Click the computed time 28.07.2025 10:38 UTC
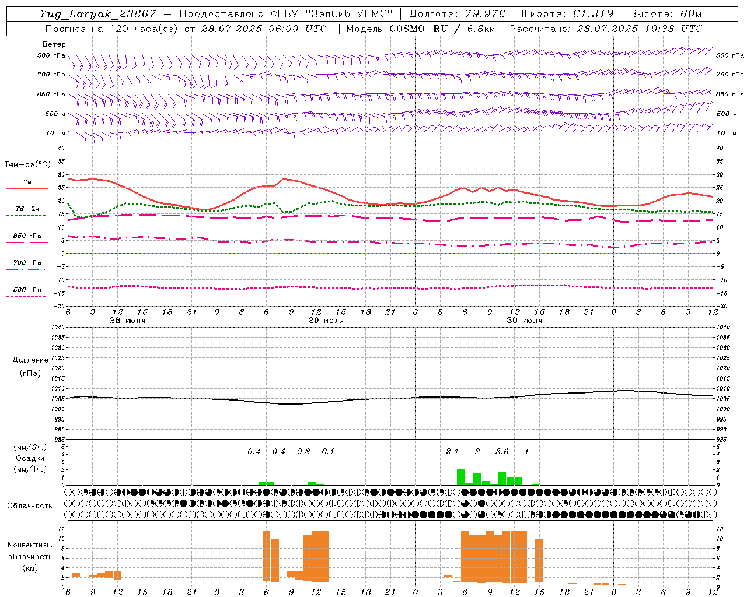Screen dimensions: 747x597 (640, 29)
